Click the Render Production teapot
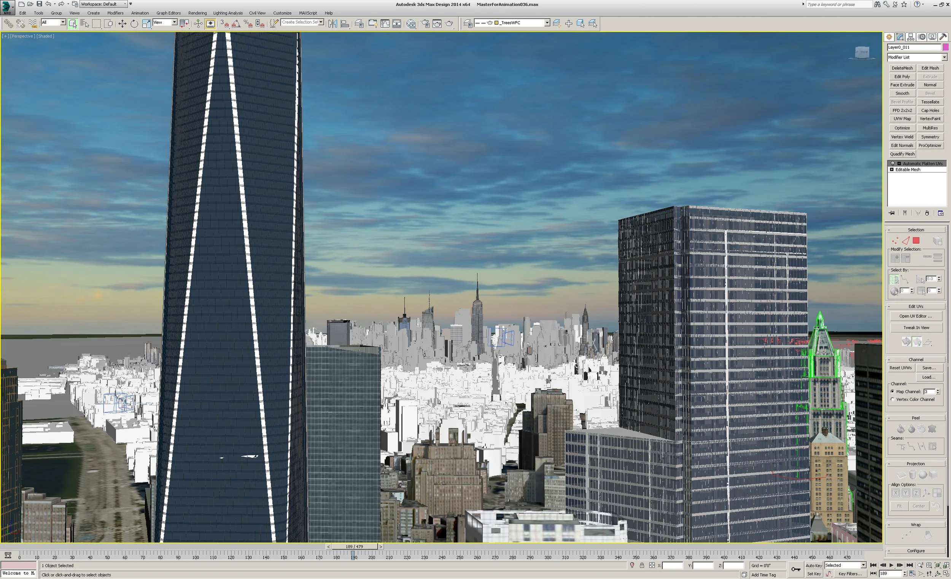 [449, 24]
